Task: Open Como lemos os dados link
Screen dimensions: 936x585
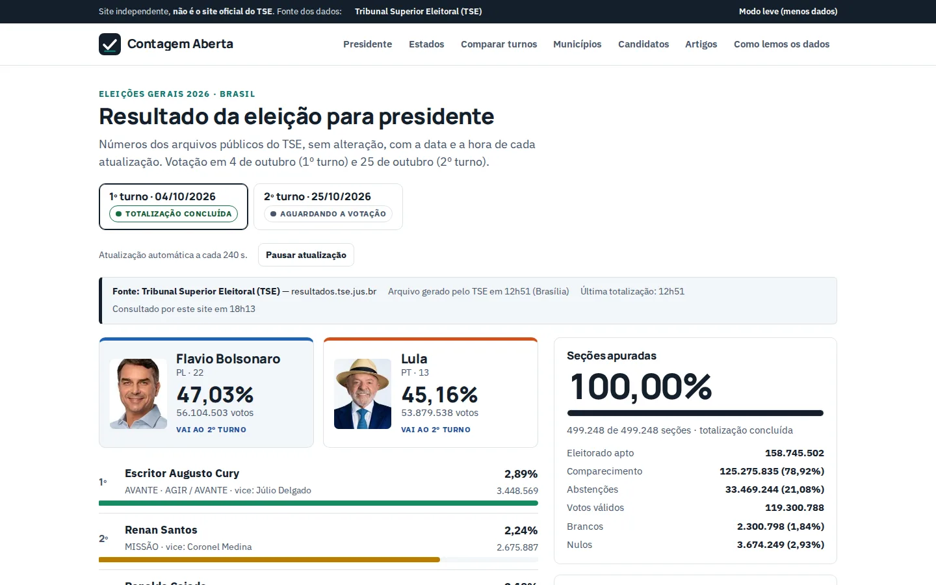Action: 782,44
